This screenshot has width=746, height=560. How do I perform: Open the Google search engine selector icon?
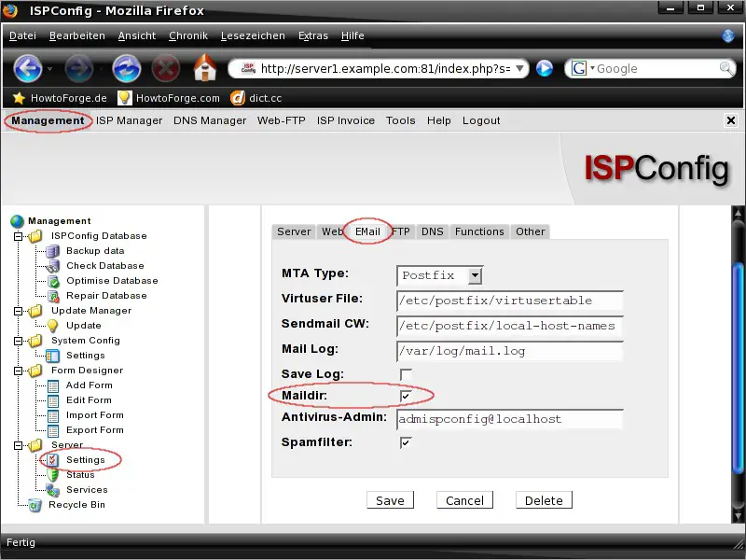tap(579, 68)
